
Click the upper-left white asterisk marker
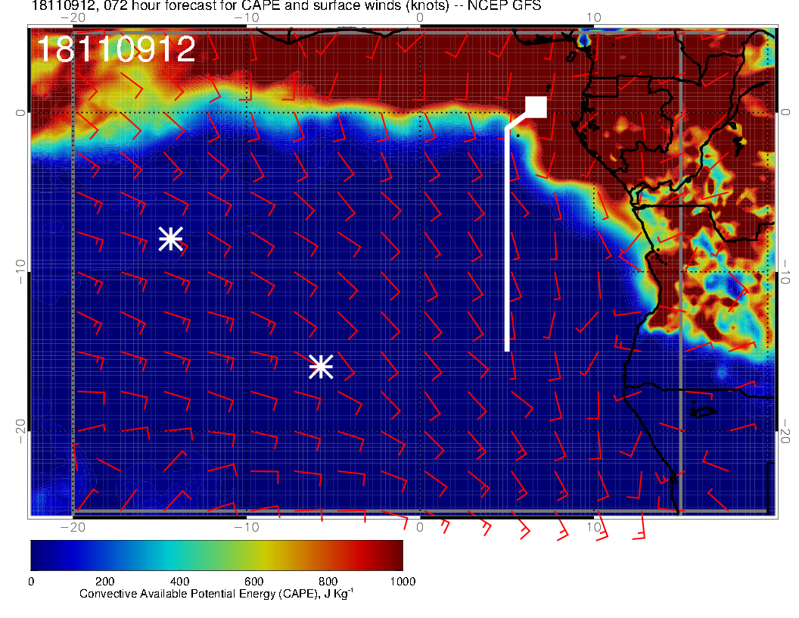coord(170,239)
